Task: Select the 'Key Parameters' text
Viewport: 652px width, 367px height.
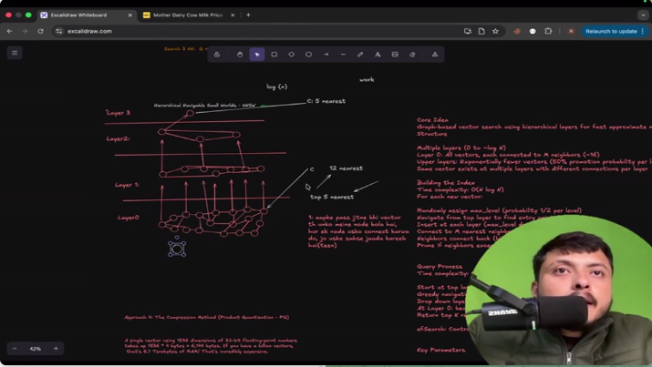Action: click(441, 350)
